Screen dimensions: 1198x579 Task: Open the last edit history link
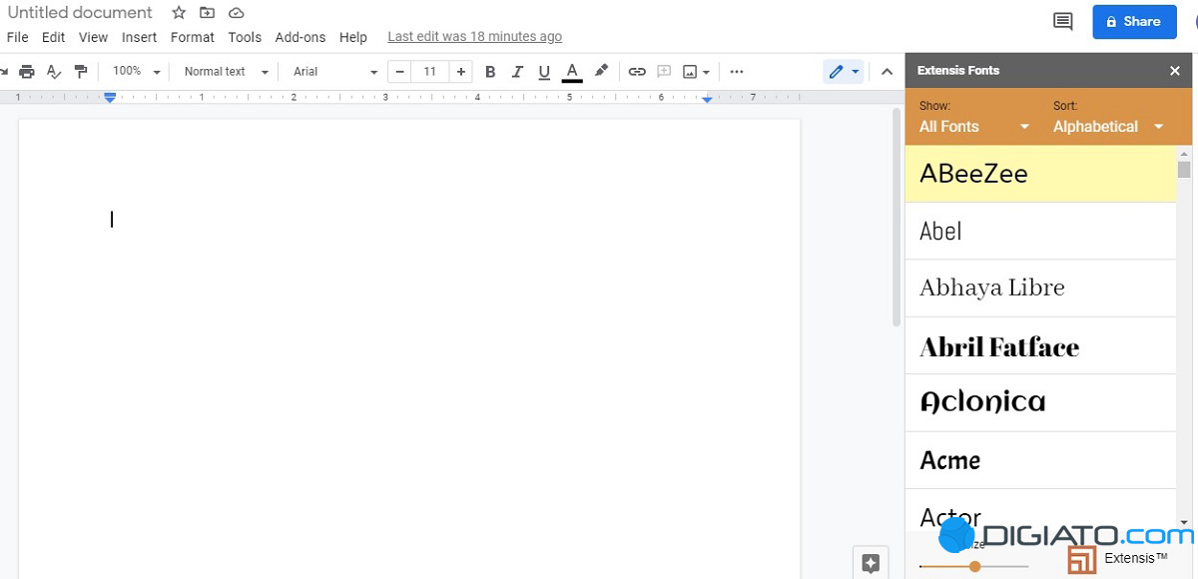coord(474,37)
